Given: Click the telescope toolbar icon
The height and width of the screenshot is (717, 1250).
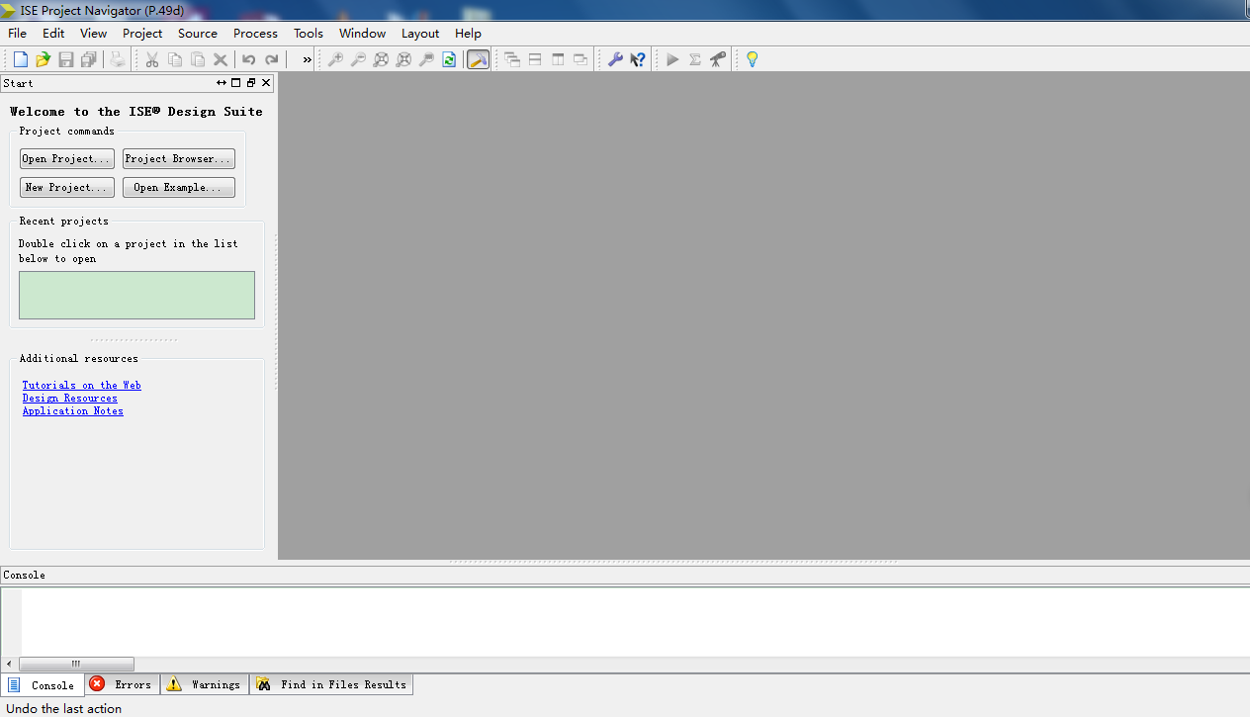Looking at the screenshot, I should click(718, 59).
